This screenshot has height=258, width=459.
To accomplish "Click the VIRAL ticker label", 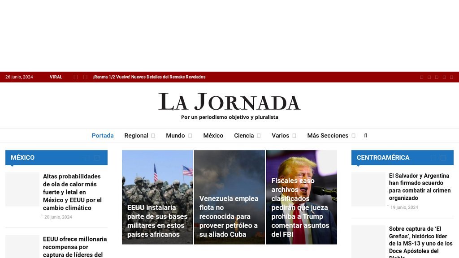I will click(56, 77).
